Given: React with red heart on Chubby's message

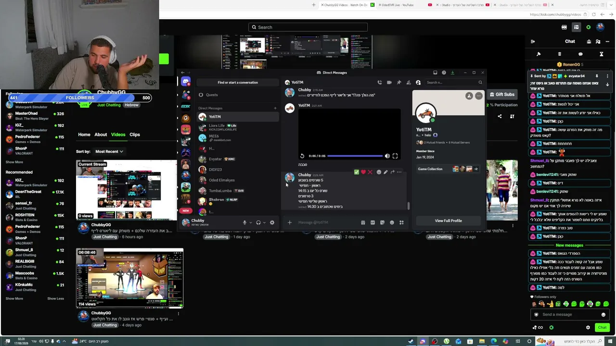Looking at the screenshot, I should pyautogui.click(x=363, y=172).
